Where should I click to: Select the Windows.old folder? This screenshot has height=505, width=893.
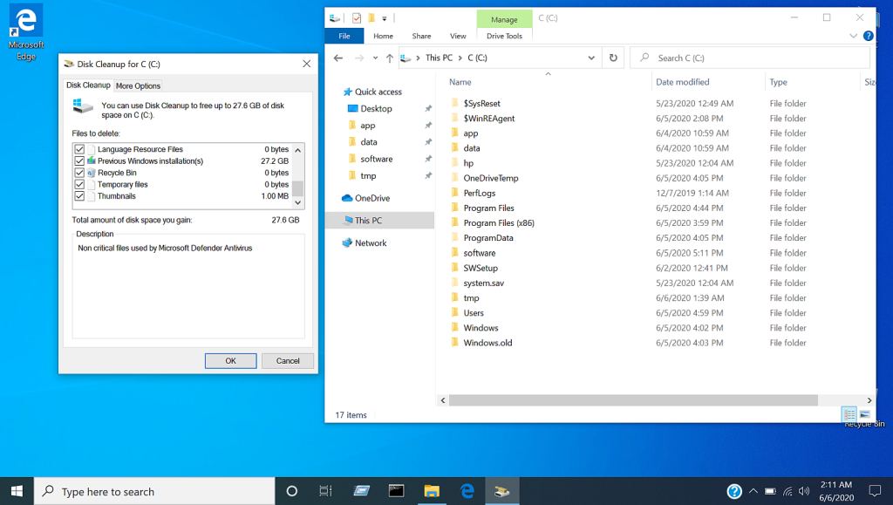coord(487,343)
